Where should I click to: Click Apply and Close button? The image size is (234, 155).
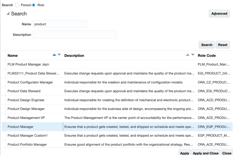click(206, 153)
